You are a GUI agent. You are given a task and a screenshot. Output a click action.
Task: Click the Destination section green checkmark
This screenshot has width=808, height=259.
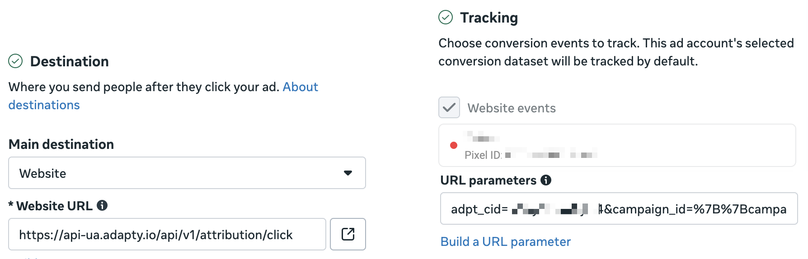pyautogui.click(x=15, y=61)
